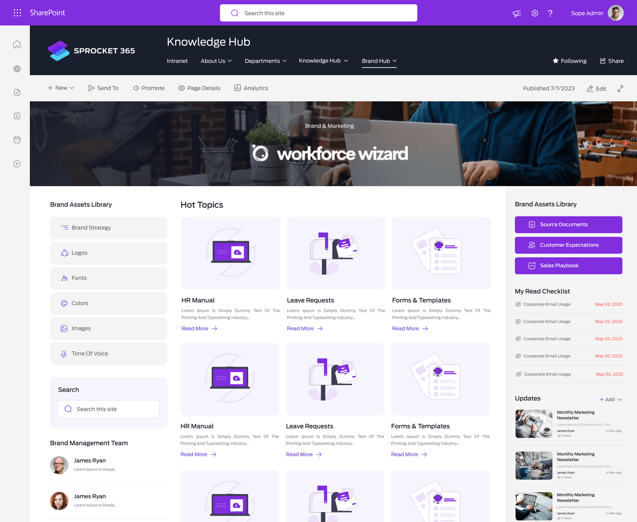Image resolution: width=637 pixels, height=522 pixels.
Task: Select the Intranet navigation item
Action: tap(177, 61)
